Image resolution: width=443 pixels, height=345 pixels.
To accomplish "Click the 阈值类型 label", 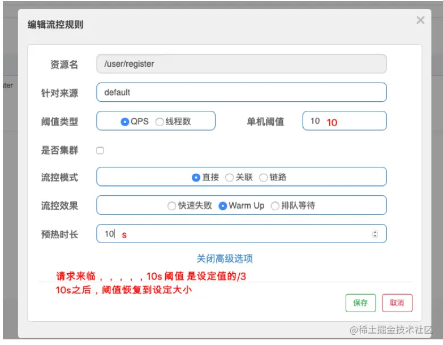I will click(x=59, y=122).
